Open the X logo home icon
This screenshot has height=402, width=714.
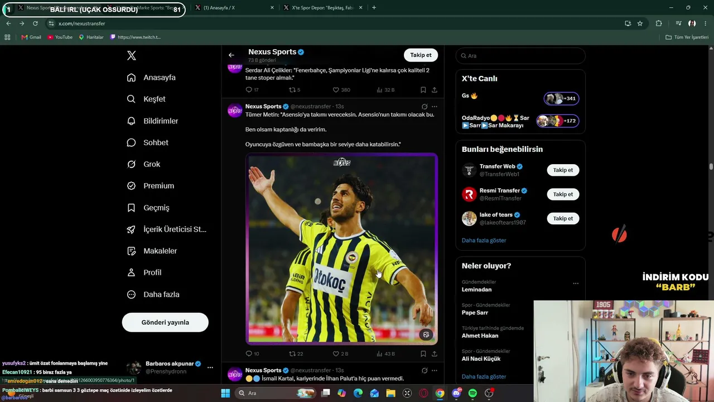132,55
